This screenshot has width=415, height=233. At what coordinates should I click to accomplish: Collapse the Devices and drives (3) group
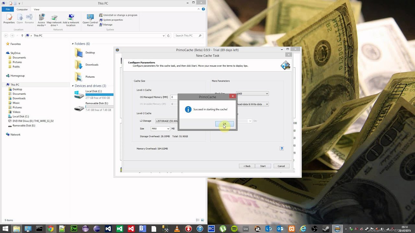tap(73, 86)
